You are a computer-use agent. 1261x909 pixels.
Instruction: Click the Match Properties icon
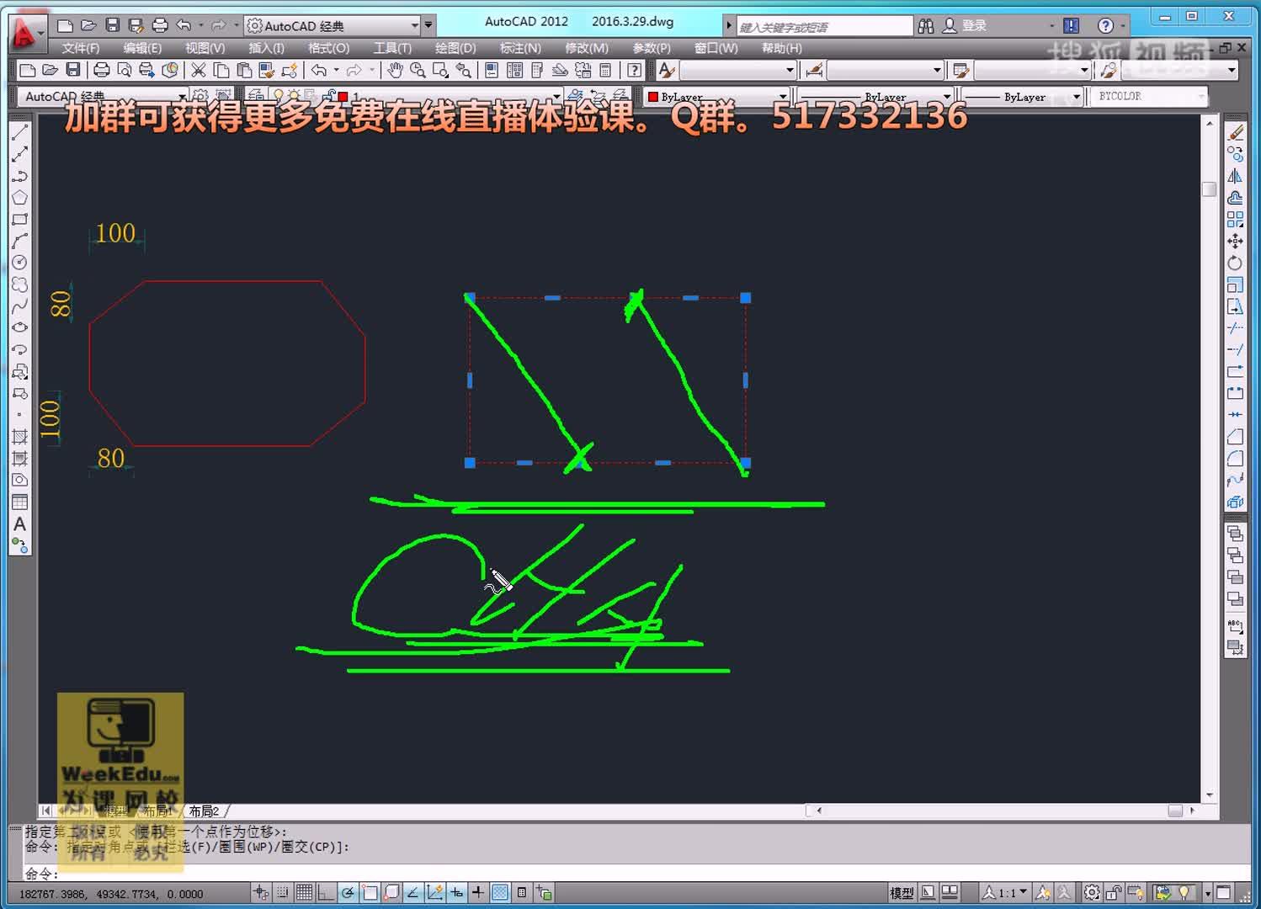point(266,72)
